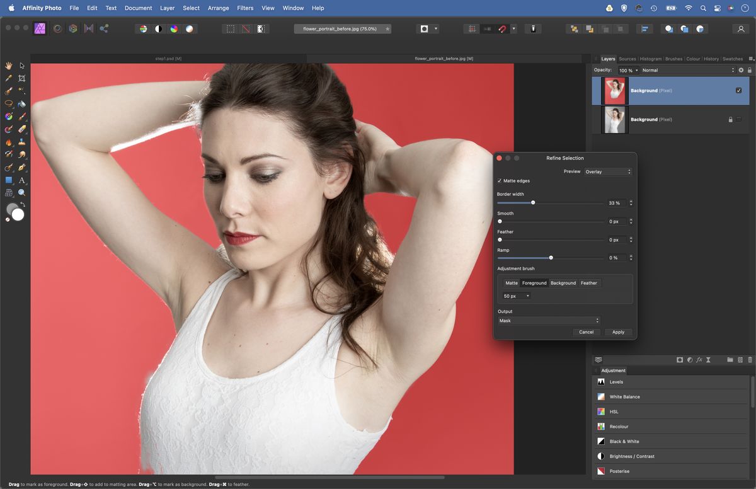Switch to Liquify Persona
The height and width of the screenshot is (489, 756).
pyautogui.click(x=57, y=28)
